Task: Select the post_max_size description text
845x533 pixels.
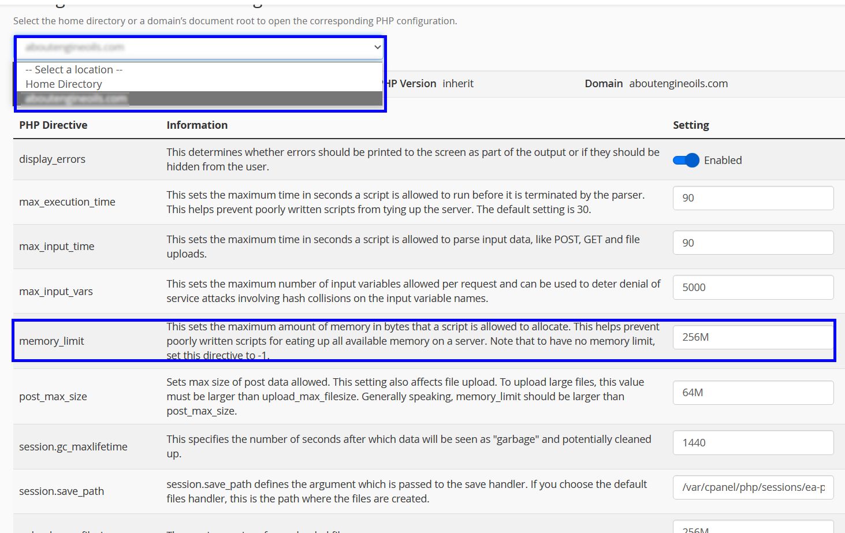Action: click(405, 397)
